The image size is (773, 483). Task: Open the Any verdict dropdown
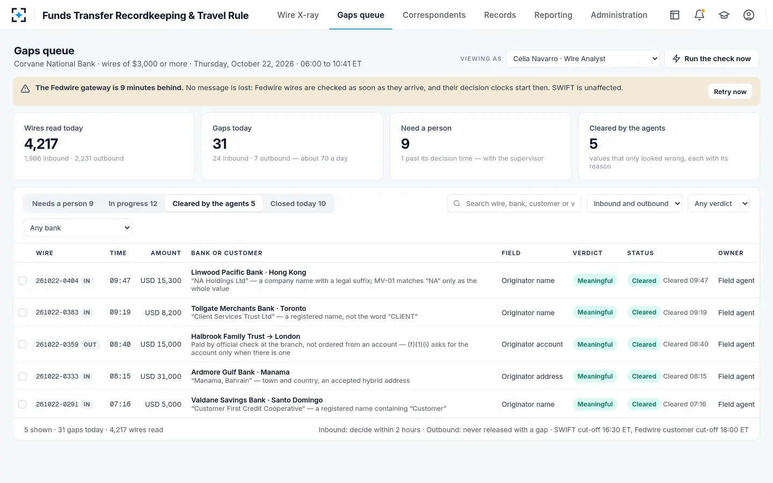click(719, 203)
